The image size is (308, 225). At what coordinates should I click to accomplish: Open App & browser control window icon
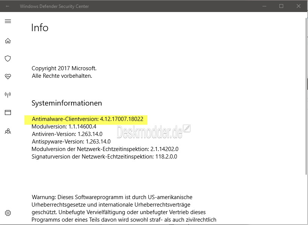coord(8,112)
